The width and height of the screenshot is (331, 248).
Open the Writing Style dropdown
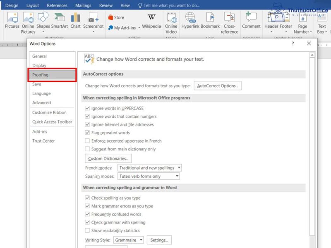128,240
